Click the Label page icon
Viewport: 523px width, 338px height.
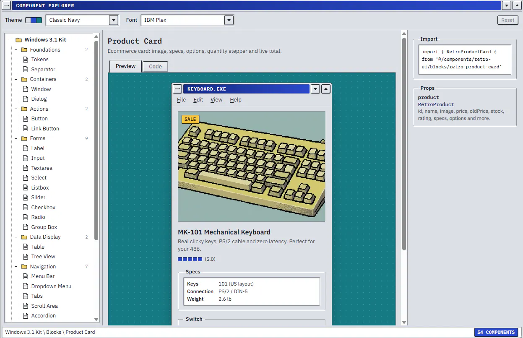pos(25,148)
